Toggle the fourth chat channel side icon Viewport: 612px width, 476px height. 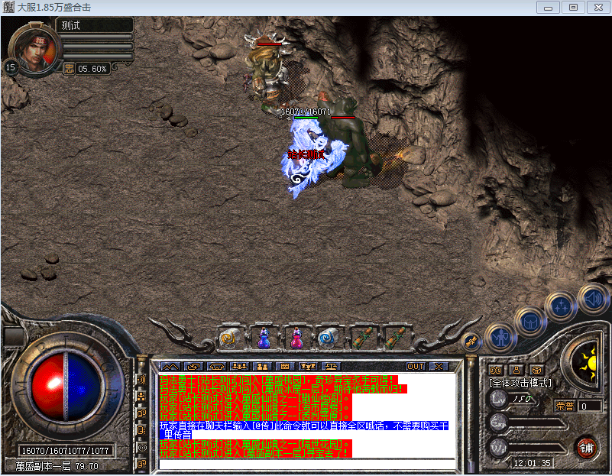141,430
